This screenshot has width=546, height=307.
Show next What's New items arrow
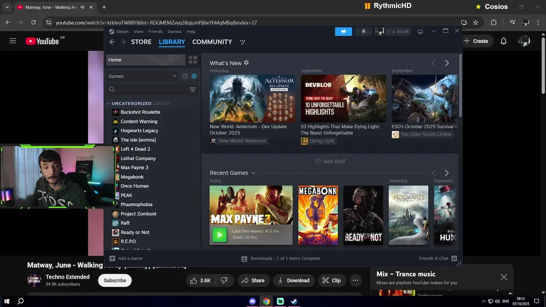[x=447, y=63]
